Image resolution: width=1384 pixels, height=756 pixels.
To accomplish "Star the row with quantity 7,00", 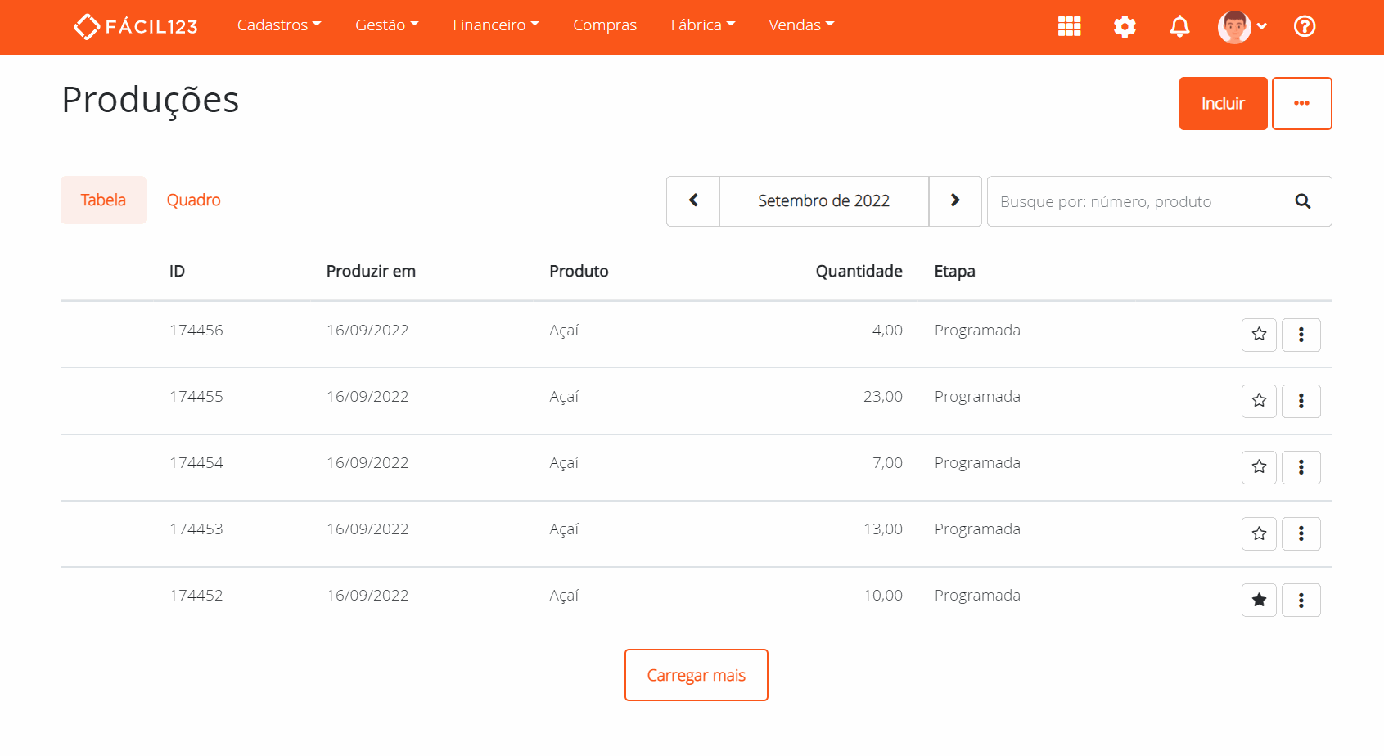I will [1258, 467].
